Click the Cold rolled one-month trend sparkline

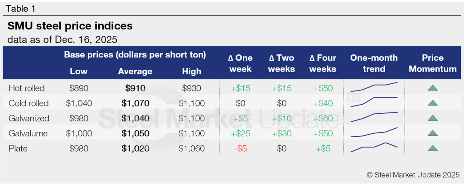[x=374, y=101]
